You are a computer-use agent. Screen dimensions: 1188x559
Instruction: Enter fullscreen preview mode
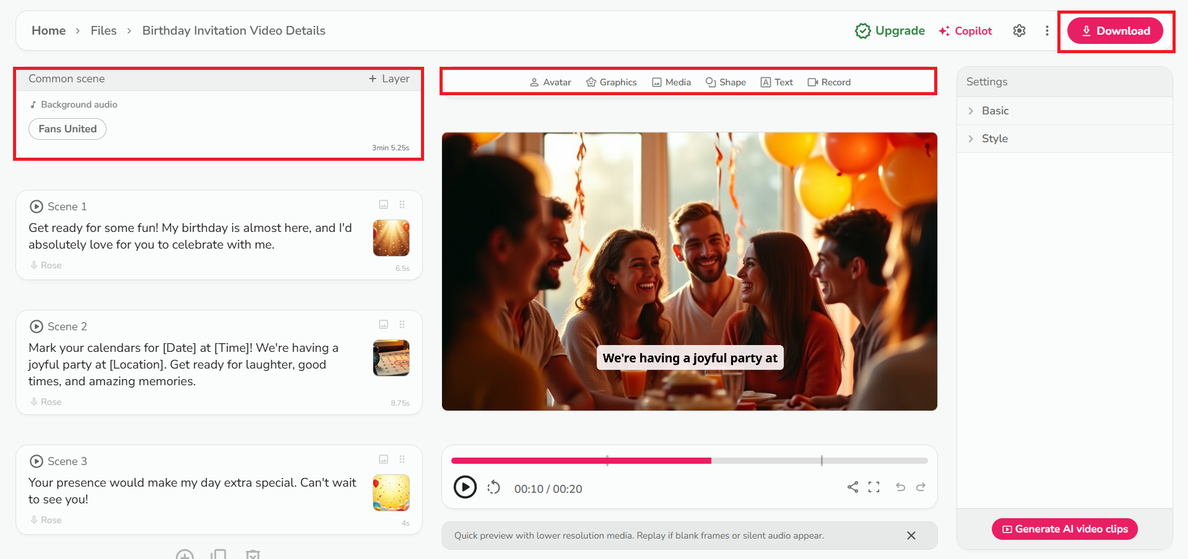874,487
